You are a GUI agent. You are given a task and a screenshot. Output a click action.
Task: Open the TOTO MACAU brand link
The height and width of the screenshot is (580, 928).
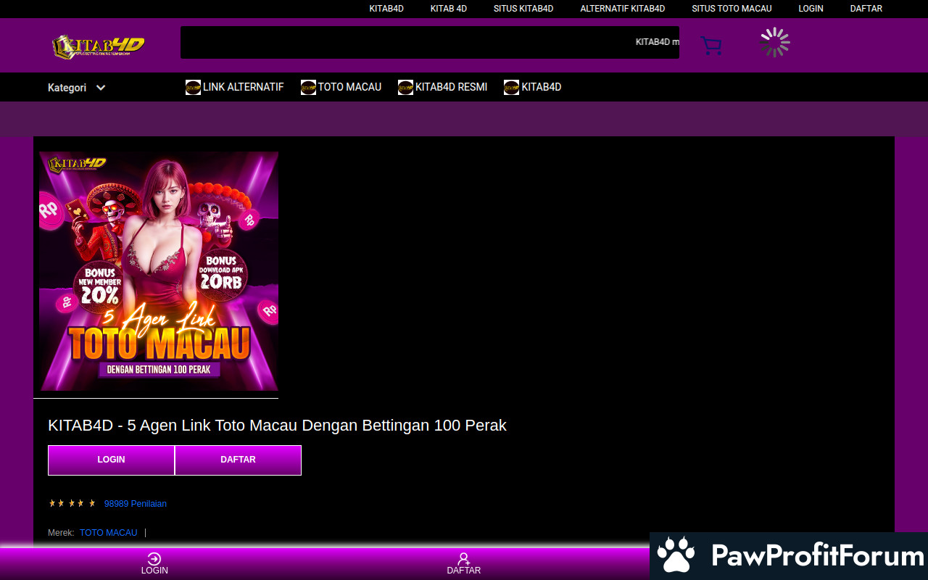pyautogui.click(x=108, y=533)
